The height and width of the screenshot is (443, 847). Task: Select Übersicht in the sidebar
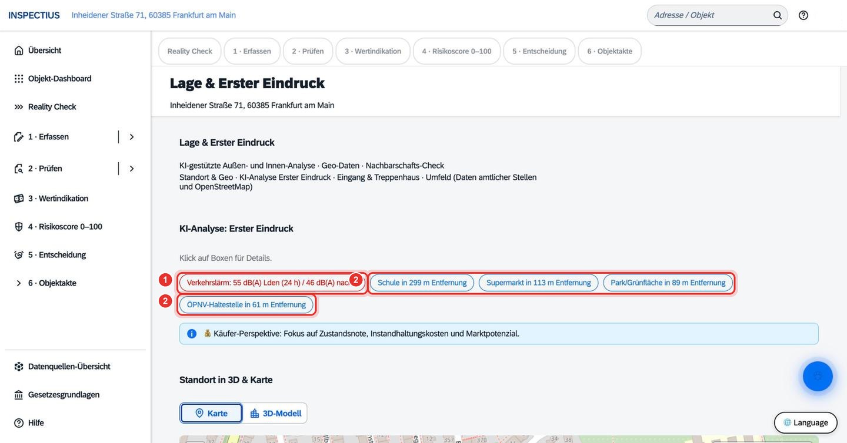click(x=45, y=51)
